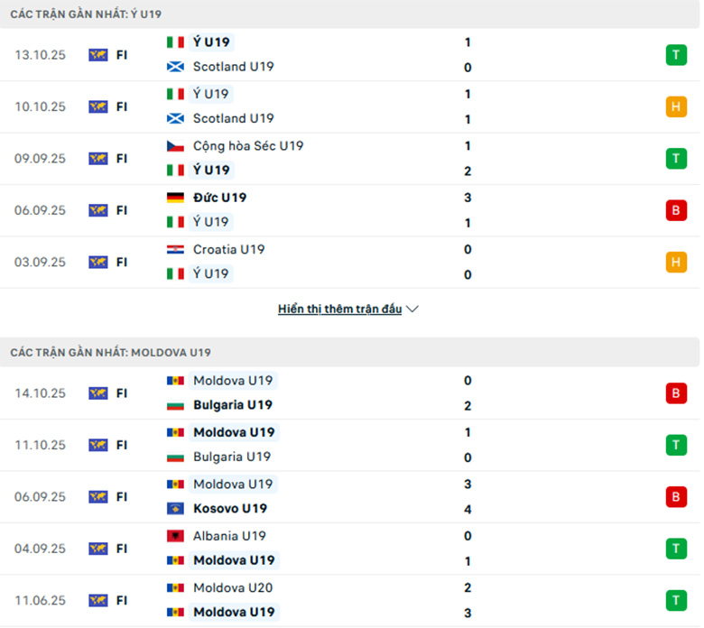Click the Albania flag icon
The image size is (704, 628).
click(x=176, y=536)
